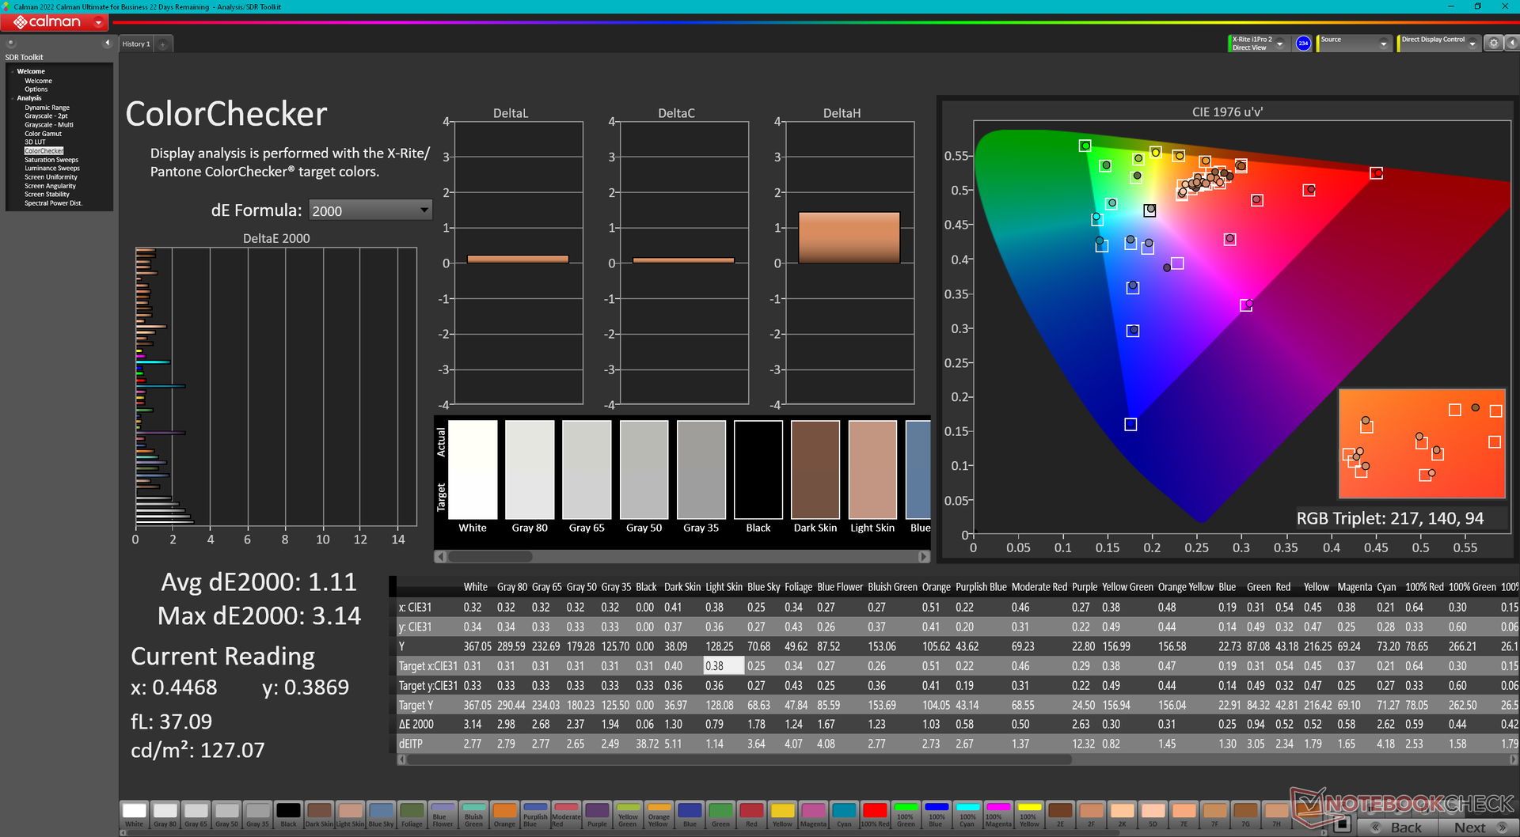Open the workflow settings gear icon
The image size is (1520, 837).
pos(1493,44)
